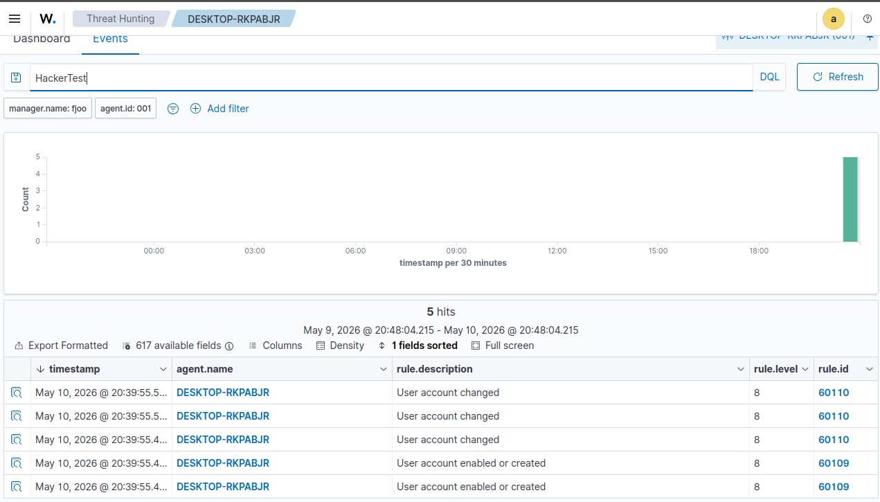The image size is (880, 502).
Task: Open rule 60109 link in fourth row
Action: click(x=834, y=463)
